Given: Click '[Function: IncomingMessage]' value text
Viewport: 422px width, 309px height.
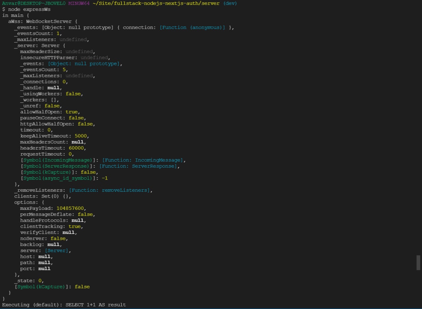Looking at the screenshot, I should 143,160.
